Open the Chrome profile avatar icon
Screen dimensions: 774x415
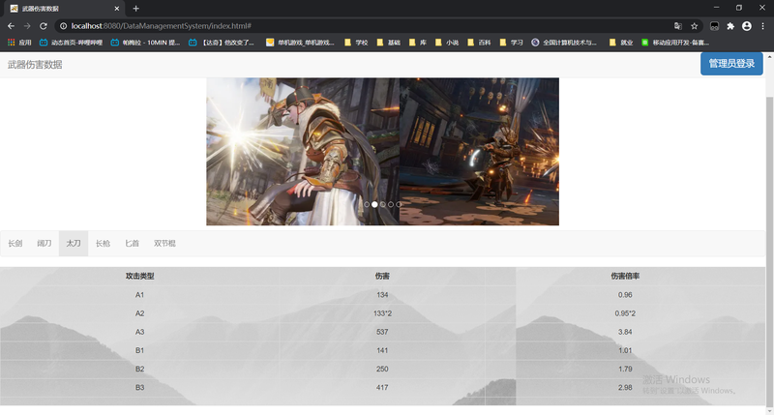click(x=747, y=26)
